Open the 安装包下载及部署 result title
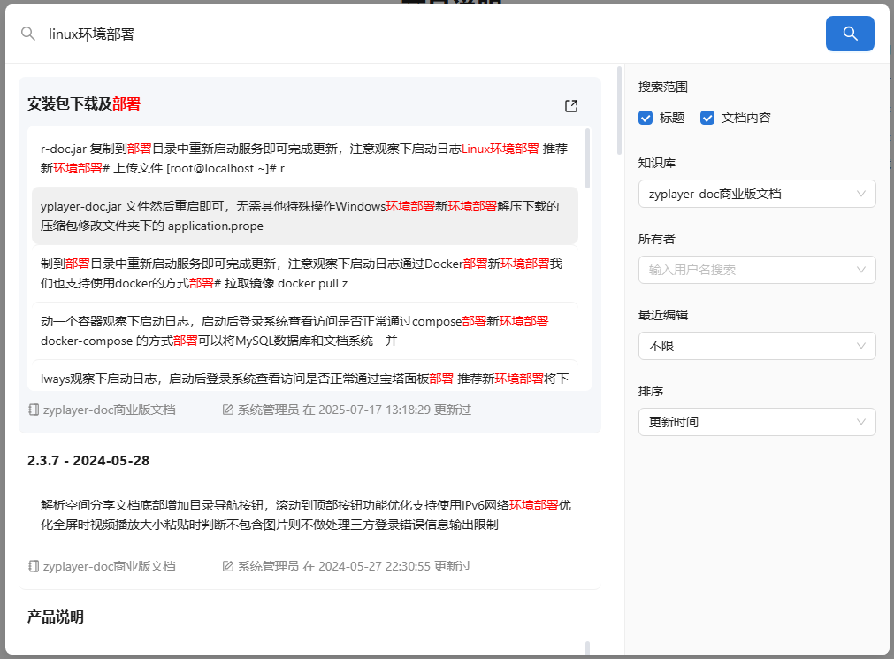 point(84,103)
